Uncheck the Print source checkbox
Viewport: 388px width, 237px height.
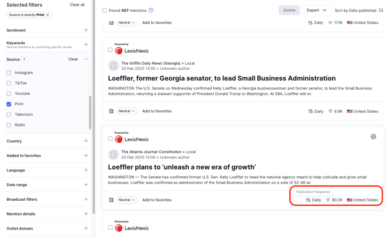[x=9, y=104]
